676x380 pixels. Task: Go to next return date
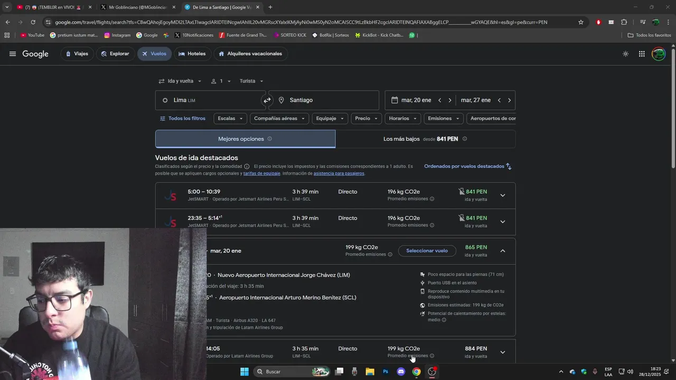coord(509,100)
